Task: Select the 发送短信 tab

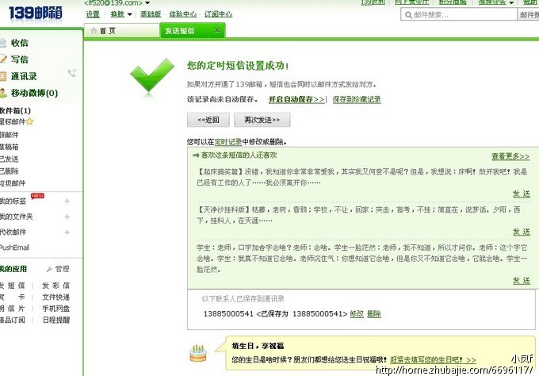Action: point(193,30)
